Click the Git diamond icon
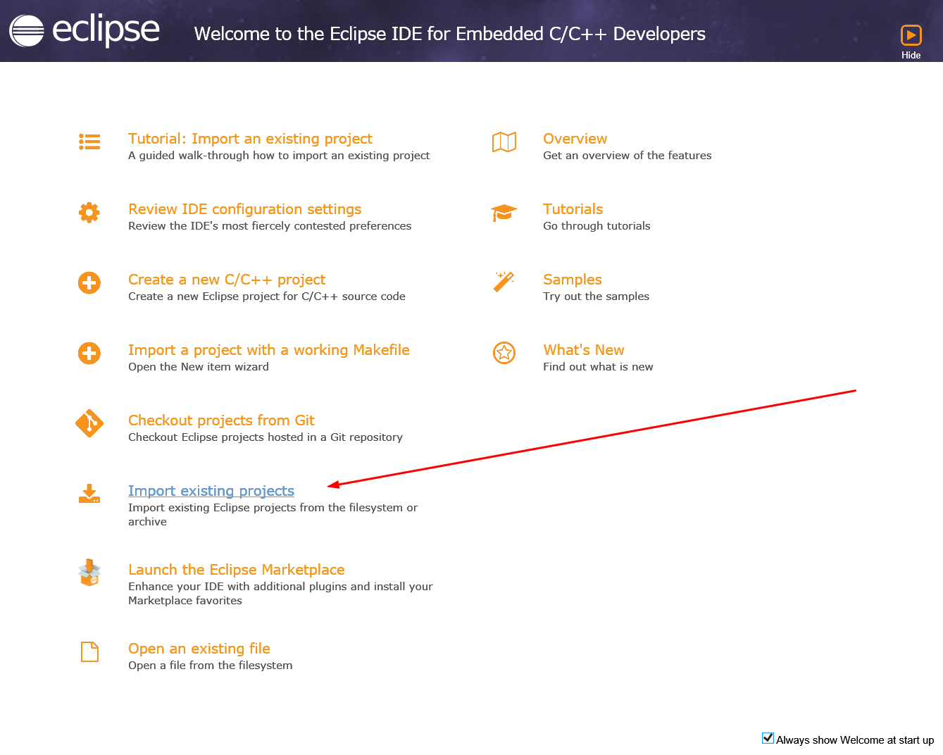Screen dimensions: 943x755 coord(89,423)
